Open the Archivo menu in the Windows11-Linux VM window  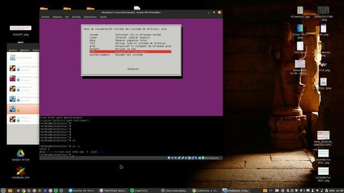46,17
